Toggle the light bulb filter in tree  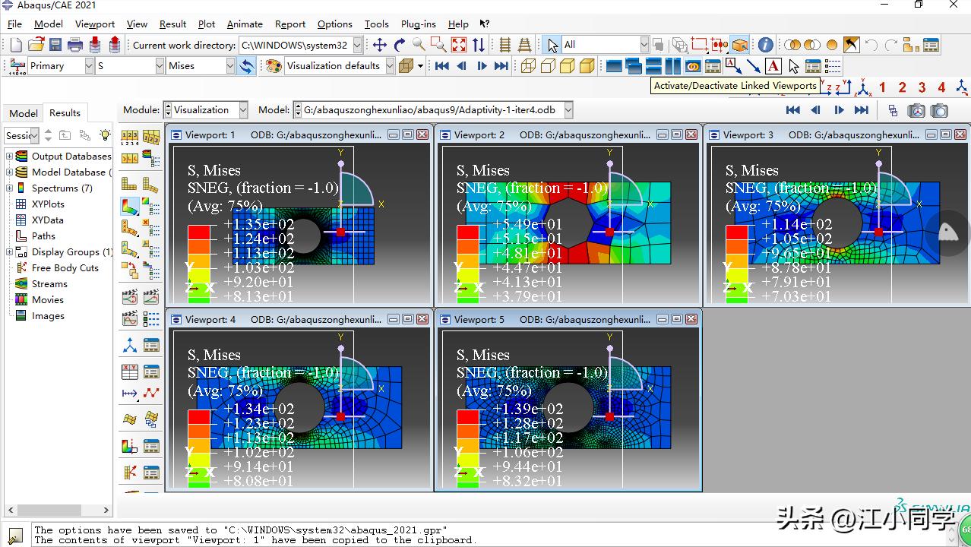click(105, 135)
